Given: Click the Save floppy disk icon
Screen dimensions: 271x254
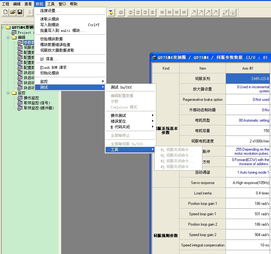Looking at the screenshot, I should [20, 12].
